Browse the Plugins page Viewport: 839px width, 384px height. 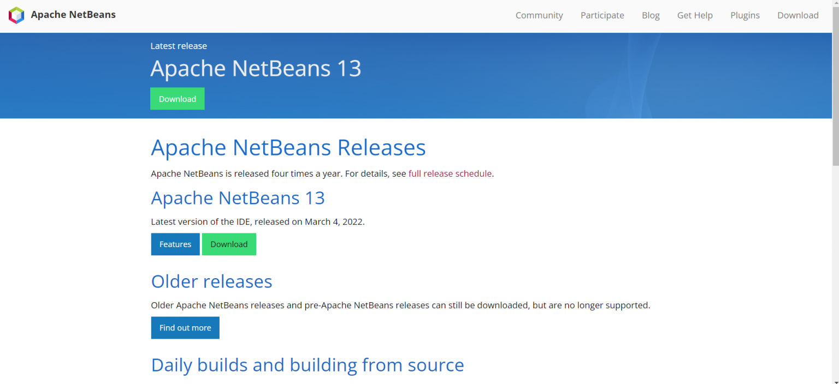[745, 15]
